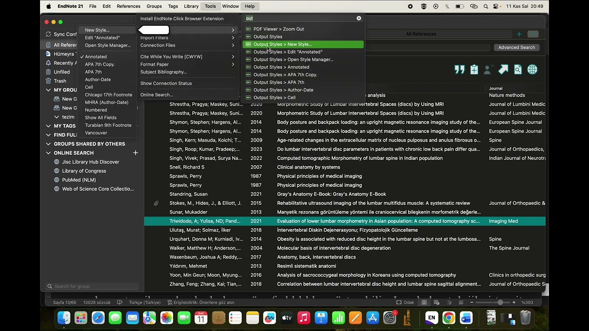The width and height of the screenshot is (589, 331).
Task: Open Spotlight search in the menu bar
Action: tap(486, 6)
